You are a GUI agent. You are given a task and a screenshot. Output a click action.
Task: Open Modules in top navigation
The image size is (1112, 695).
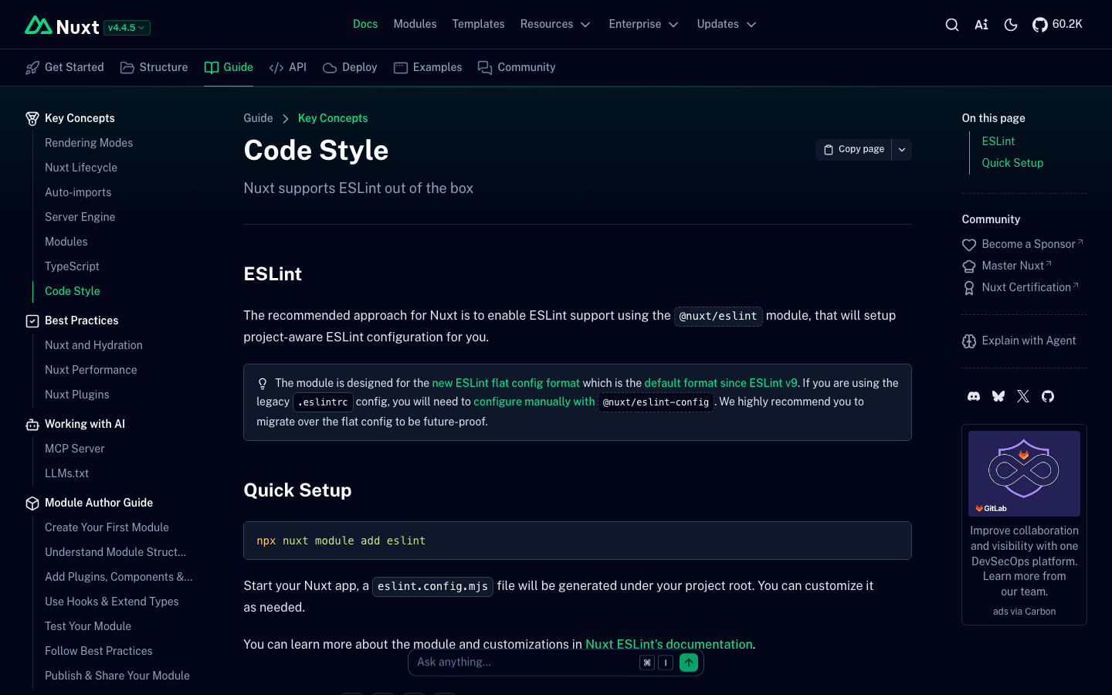(x=415, y=24)
